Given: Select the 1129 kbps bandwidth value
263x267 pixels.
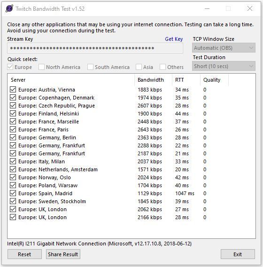Looking at the screenshot, I should [150, 193].
